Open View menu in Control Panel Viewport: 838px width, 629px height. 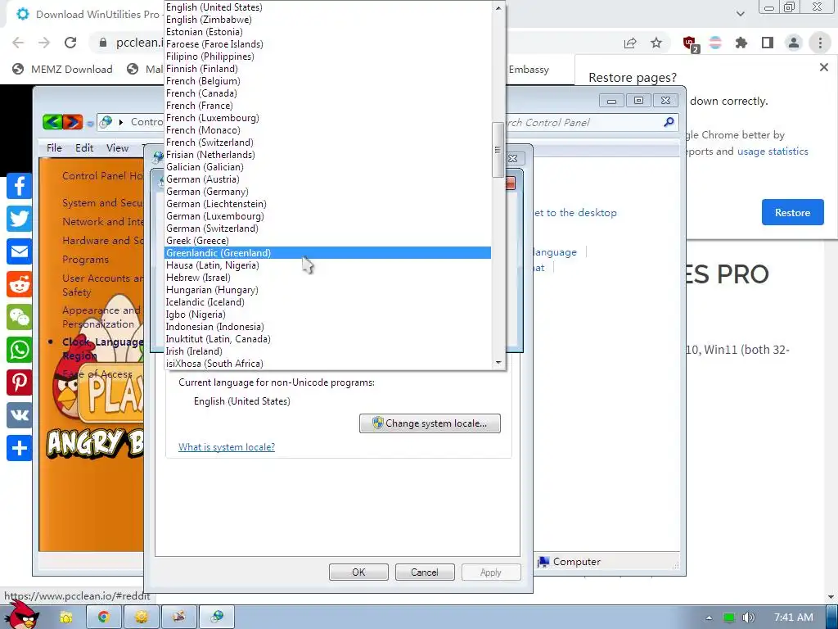point(117,148)
